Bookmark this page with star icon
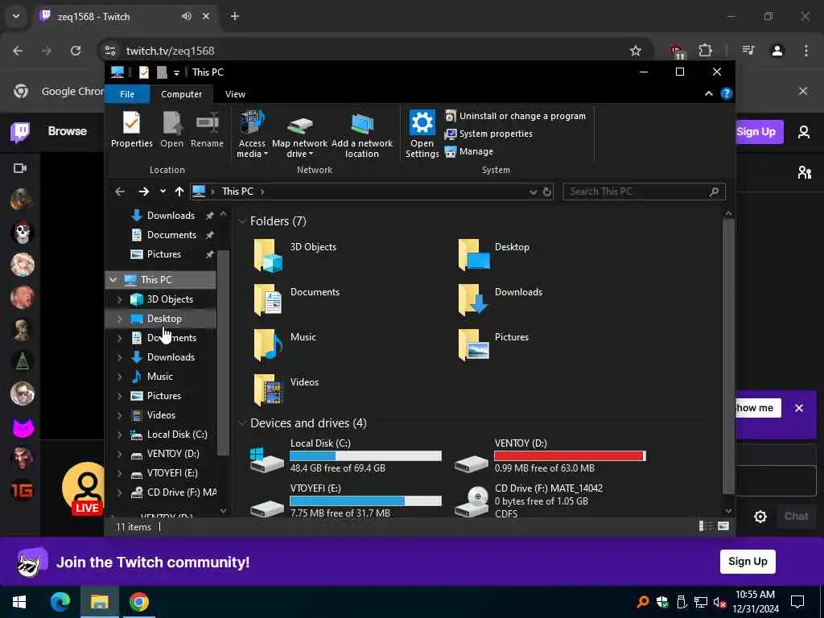Screen dimensions: 824x618 (x=636, y=51)
